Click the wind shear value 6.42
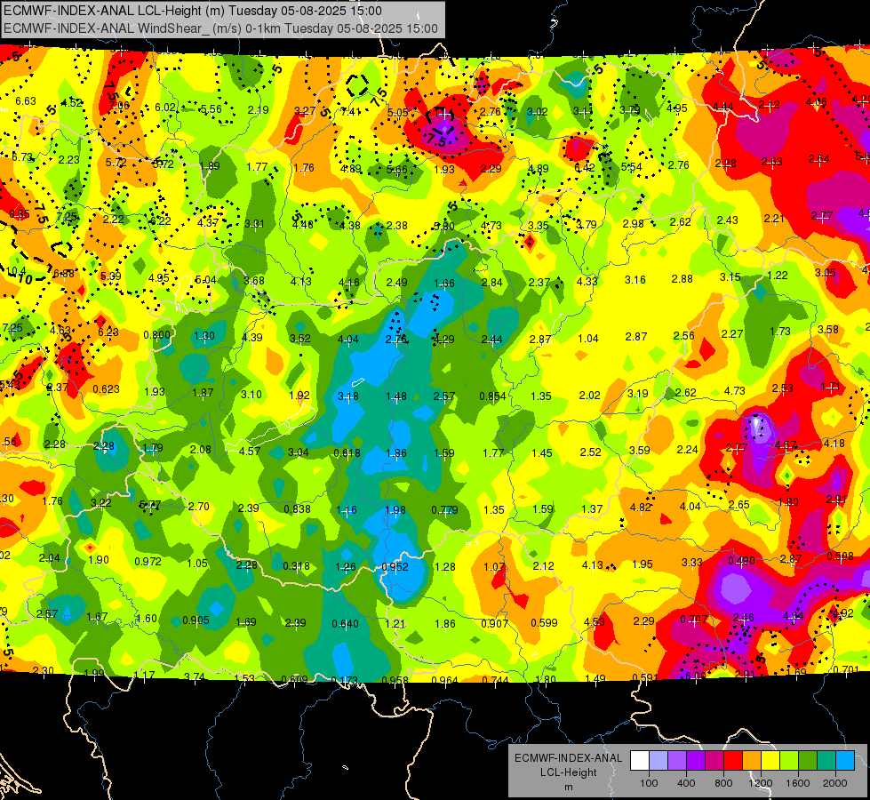 585,168
